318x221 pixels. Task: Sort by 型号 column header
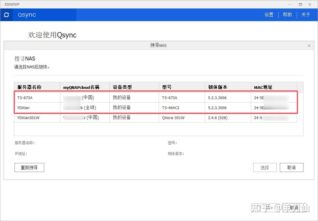[167, 87]
